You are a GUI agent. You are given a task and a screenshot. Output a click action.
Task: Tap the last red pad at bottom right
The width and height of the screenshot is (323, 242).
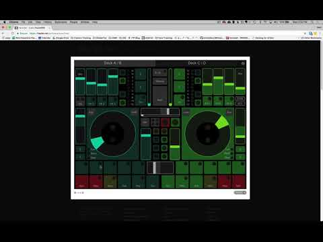239,182
